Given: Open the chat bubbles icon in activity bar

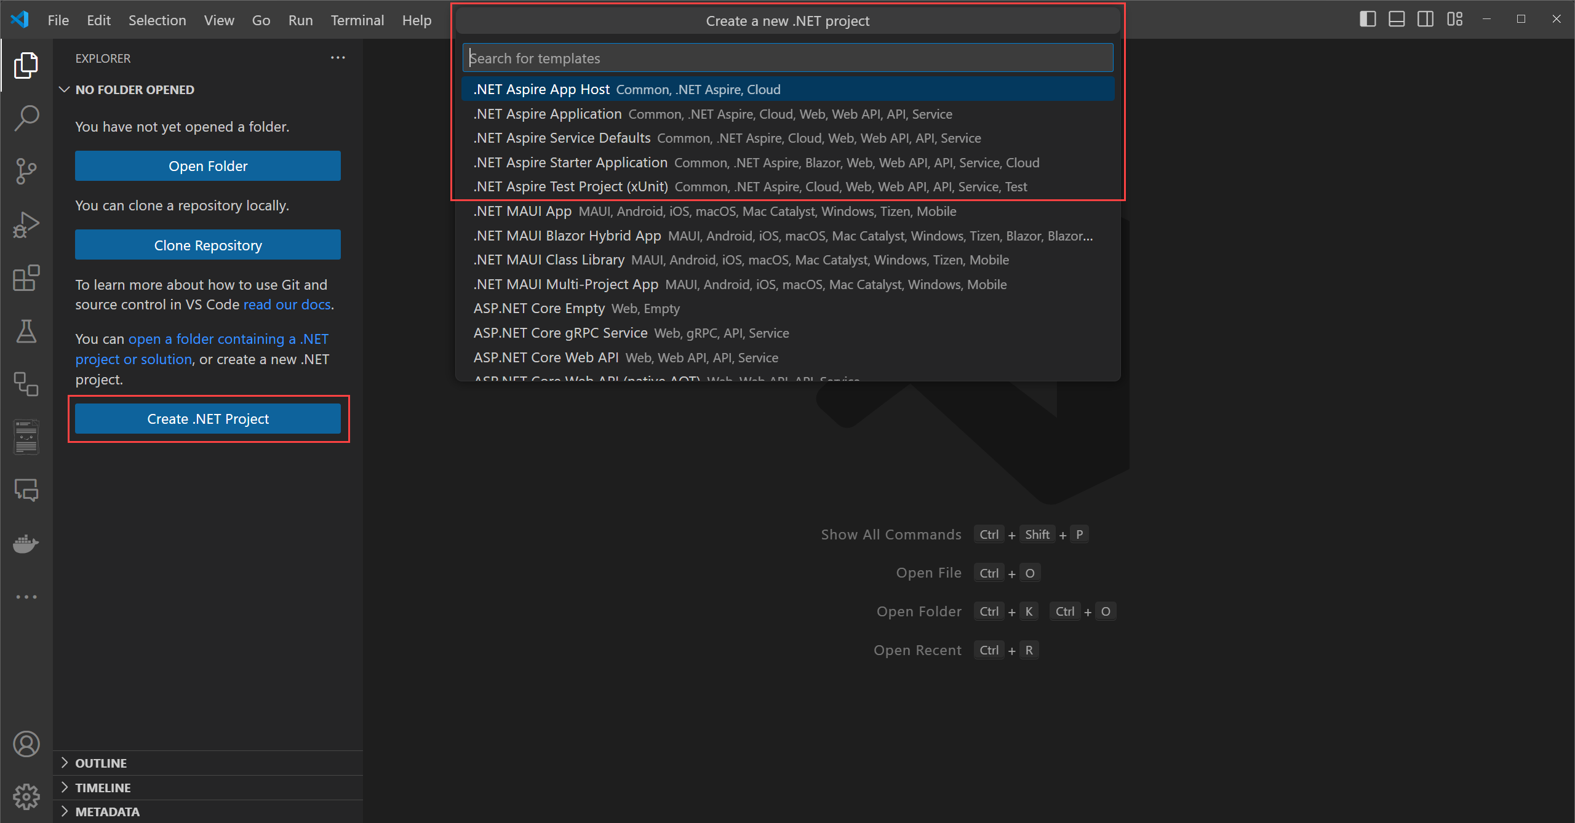Looking at the screenshot, I should (26, 490).
